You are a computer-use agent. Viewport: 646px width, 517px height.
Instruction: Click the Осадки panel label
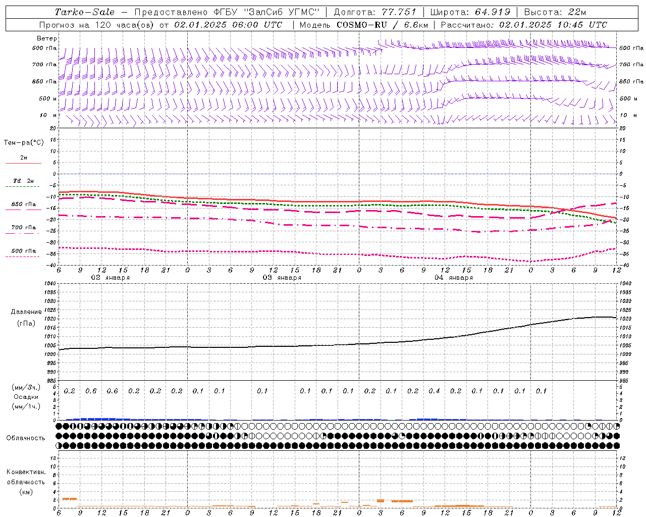pyautogui.click(x=26, y=397)
